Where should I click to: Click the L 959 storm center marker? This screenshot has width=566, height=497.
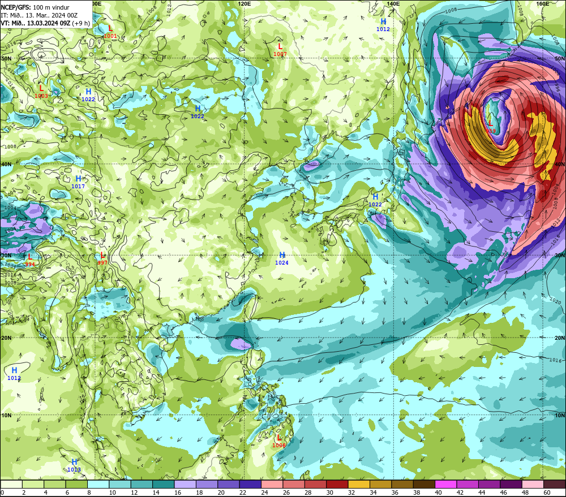click(491, 127)
